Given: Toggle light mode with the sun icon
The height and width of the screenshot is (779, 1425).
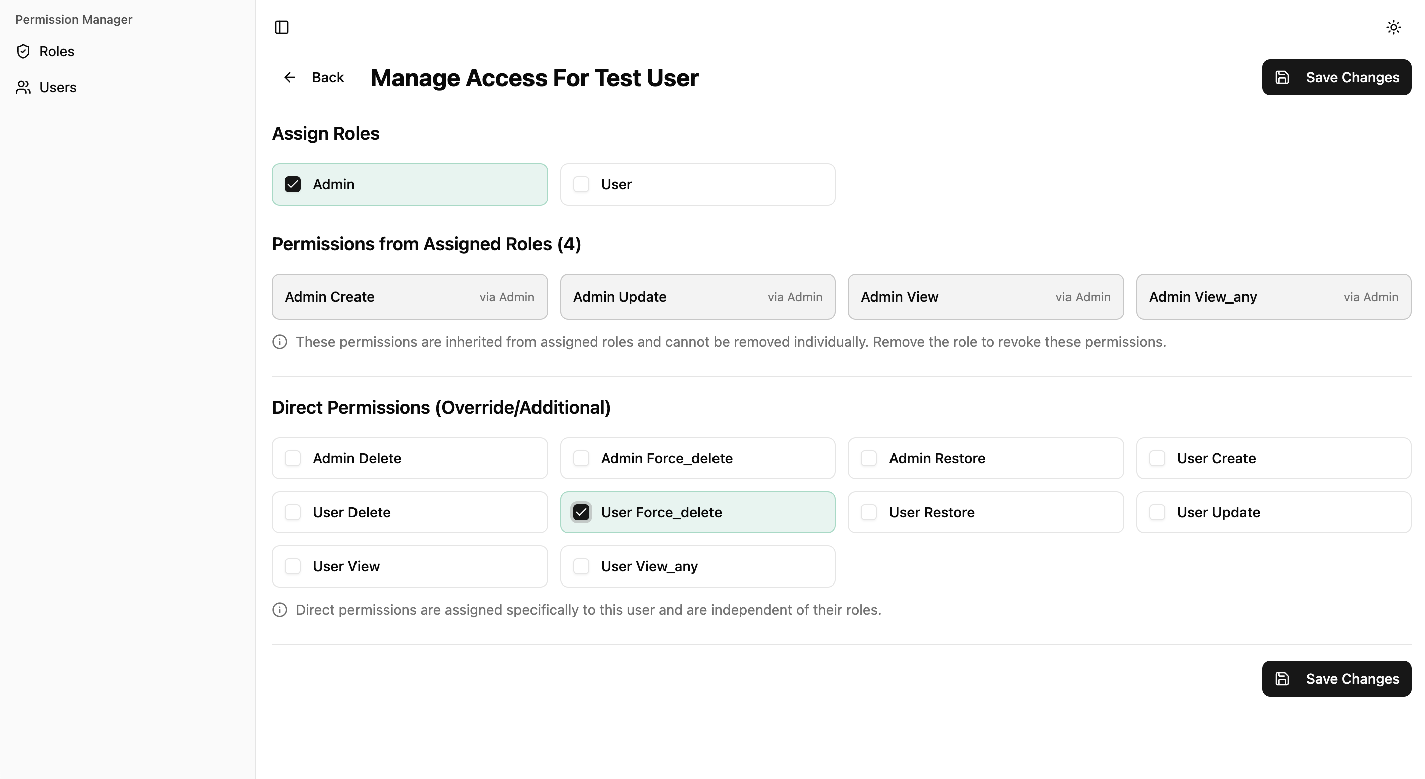Looking at the screenshot, I should click(x=1393, y=27).
